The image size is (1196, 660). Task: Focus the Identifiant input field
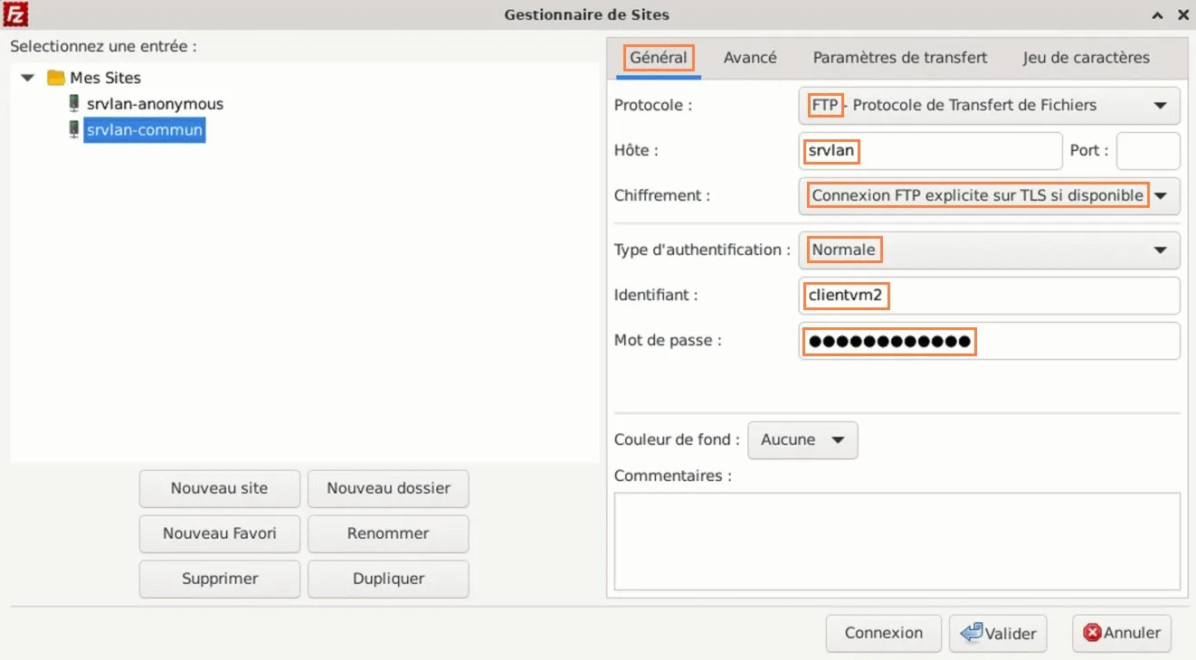click(x=990, y=296)
